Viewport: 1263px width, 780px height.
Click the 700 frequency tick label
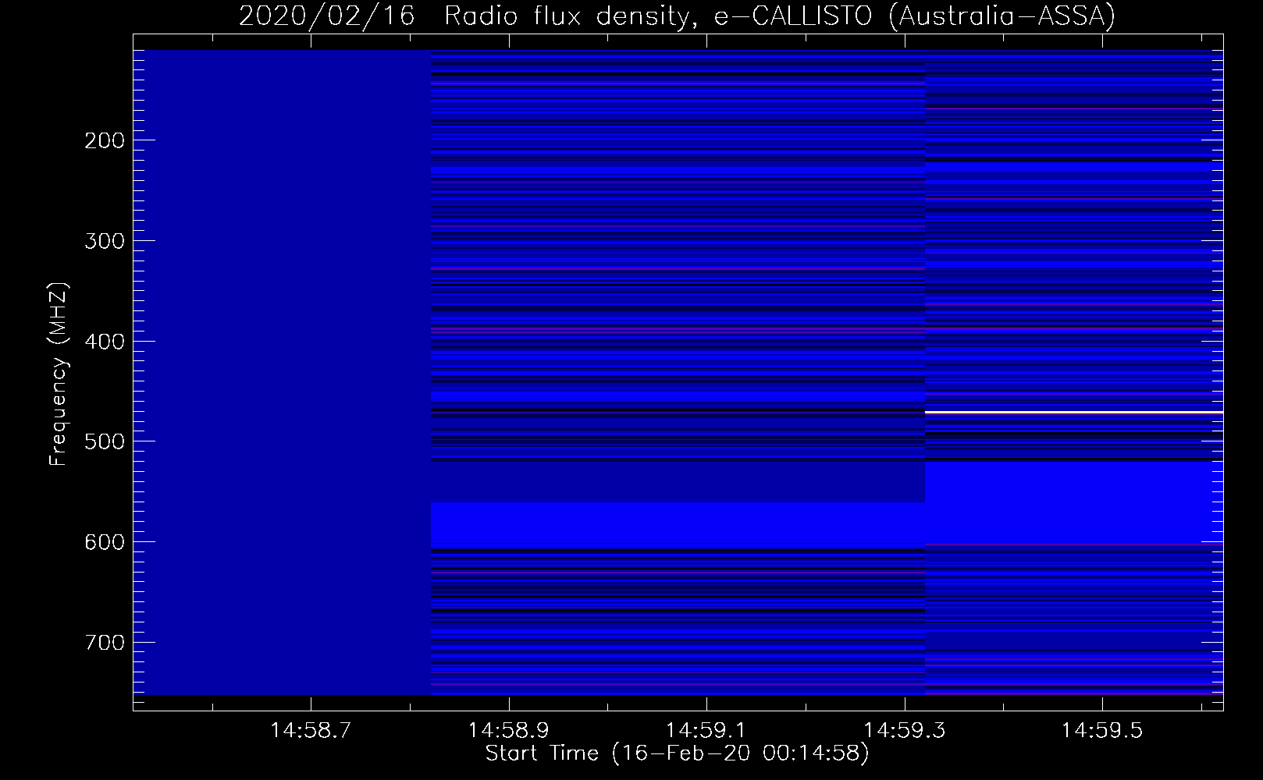105,643
